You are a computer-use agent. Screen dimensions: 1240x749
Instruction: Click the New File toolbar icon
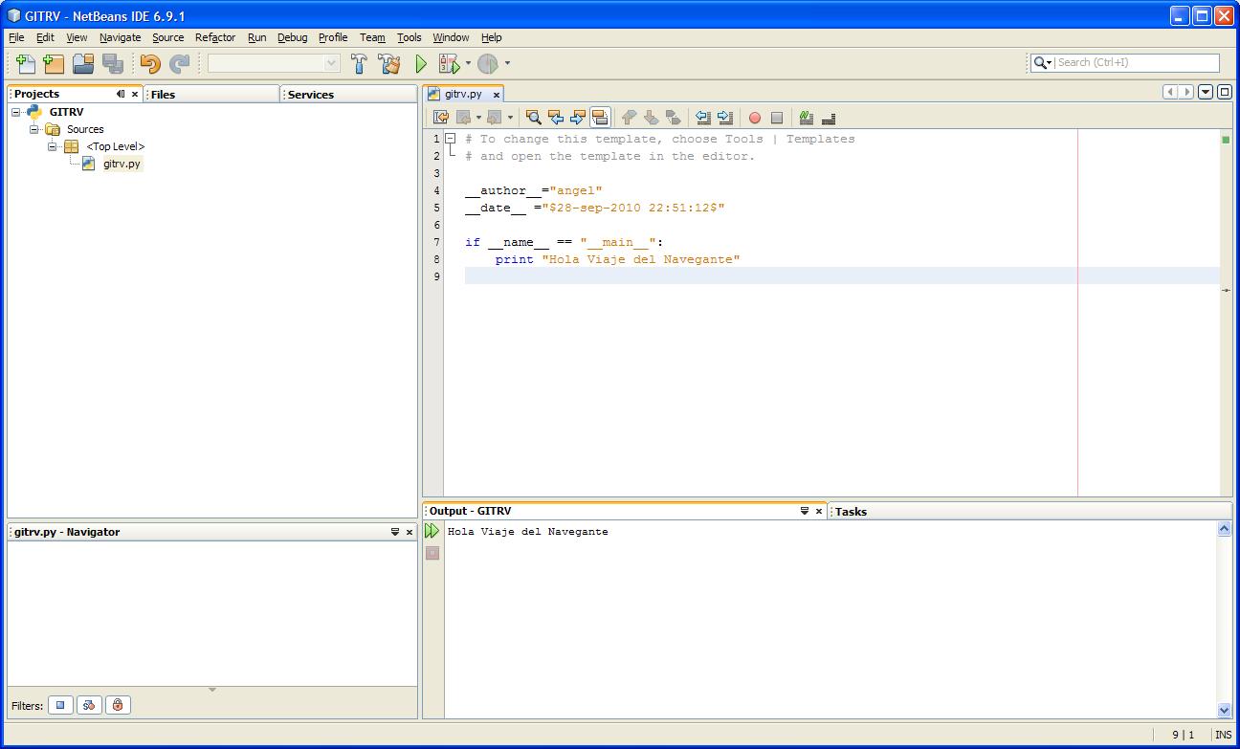26,63
